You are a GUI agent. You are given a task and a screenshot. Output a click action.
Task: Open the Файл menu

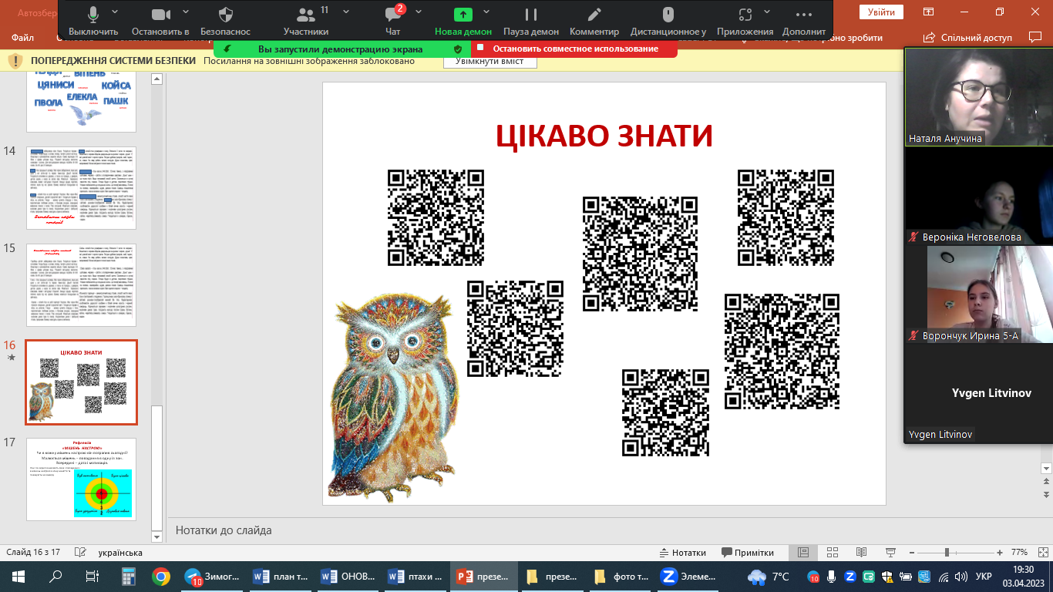click(23, 38)
